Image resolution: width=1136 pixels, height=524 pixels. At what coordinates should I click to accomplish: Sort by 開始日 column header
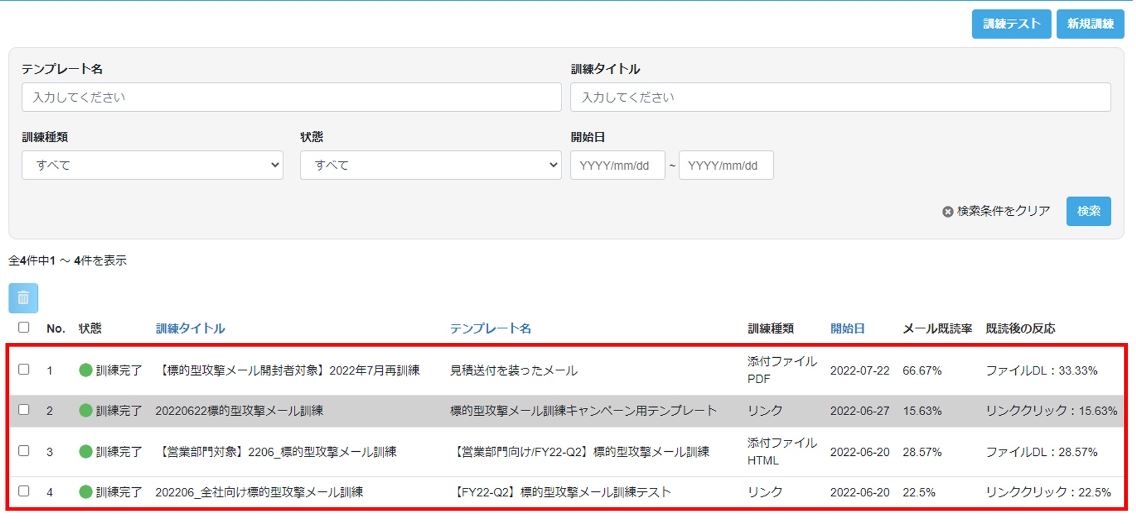pyautogui.click(x=847, y=328)
